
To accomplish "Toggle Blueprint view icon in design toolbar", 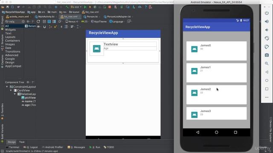I will [49, 22].
